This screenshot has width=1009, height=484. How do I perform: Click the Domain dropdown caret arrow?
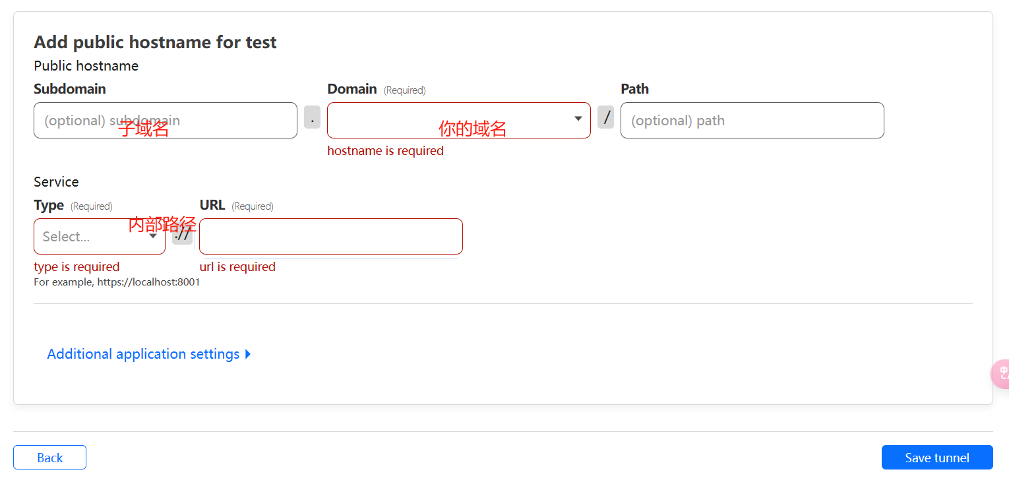[578, 119]
